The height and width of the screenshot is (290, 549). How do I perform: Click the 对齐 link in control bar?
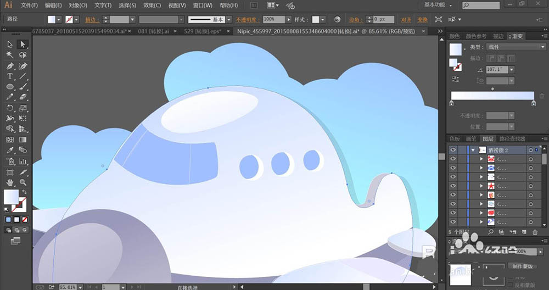tap(406, 20)
